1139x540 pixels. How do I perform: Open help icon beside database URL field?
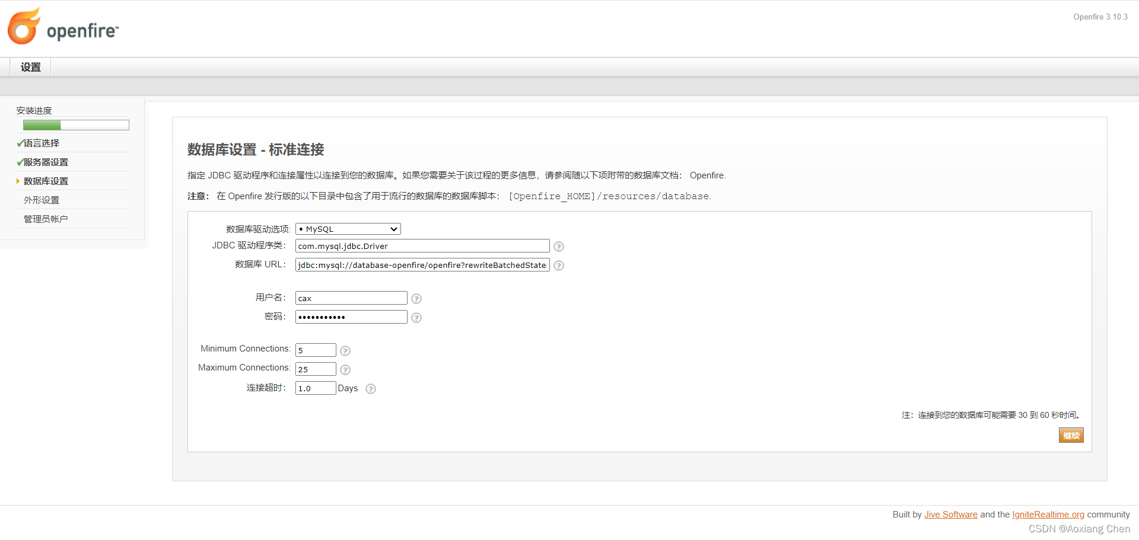click(x=559, y=266)
